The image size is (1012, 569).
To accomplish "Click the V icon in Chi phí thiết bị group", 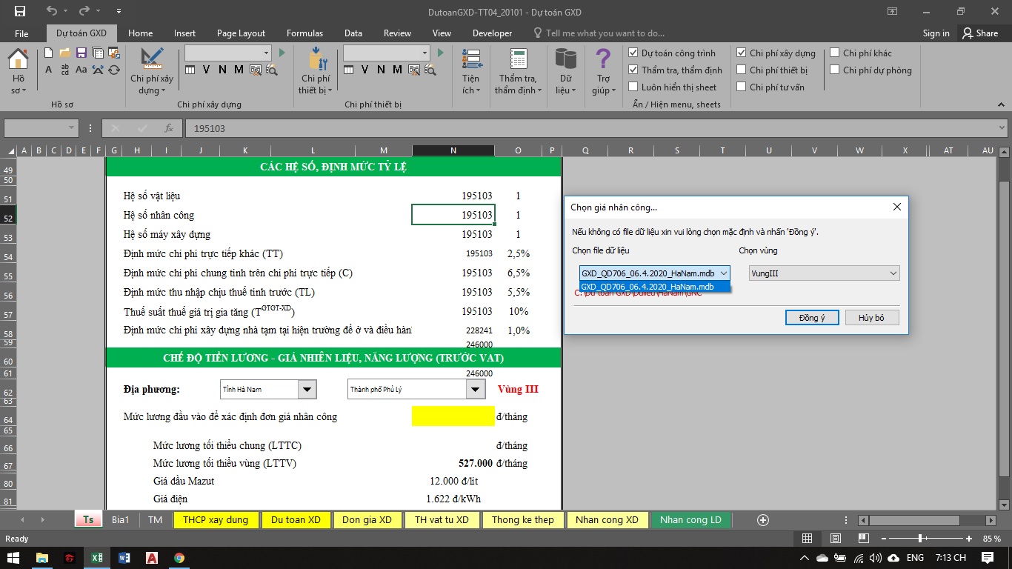I will 364,70.
